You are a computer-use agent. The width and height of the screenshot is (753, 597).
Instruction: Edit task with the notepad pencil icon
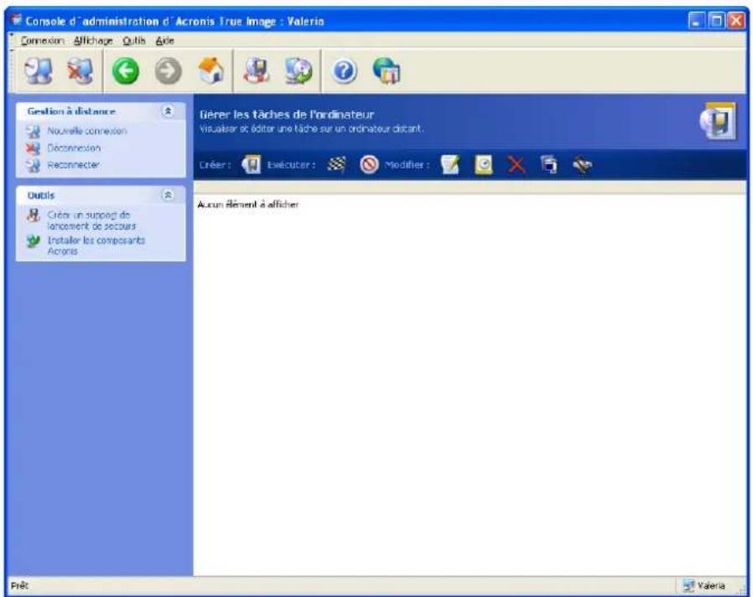(x=450, y=164)
